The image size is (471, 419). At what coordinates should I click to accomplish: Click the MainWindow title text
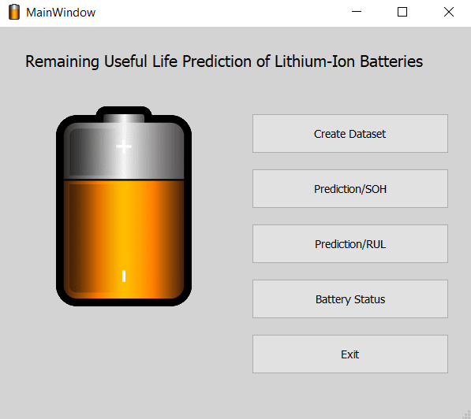[61, 13]
